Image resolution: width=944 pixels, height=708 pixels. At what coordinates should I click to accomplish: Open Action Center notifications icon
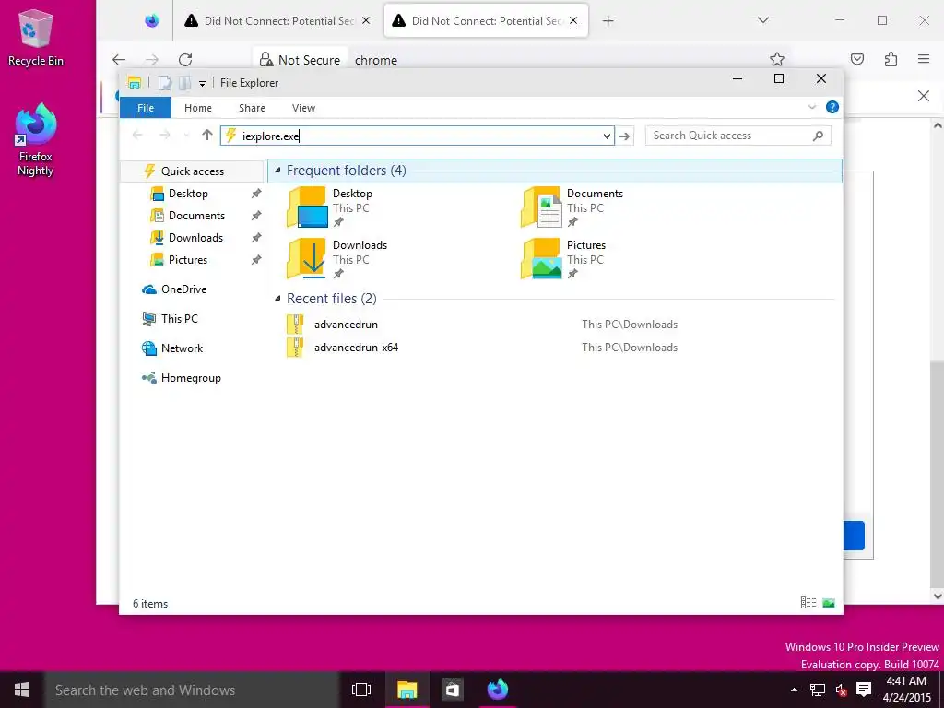tap(864, 690)
